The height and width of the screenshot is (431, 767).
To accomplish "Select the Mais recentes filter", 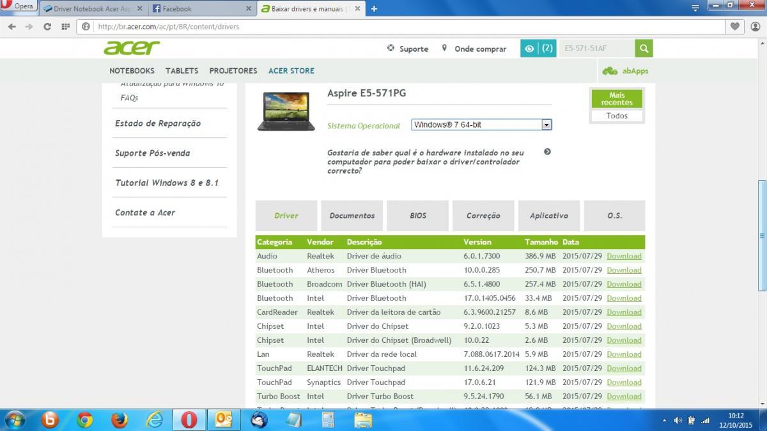I will (617, 98).
